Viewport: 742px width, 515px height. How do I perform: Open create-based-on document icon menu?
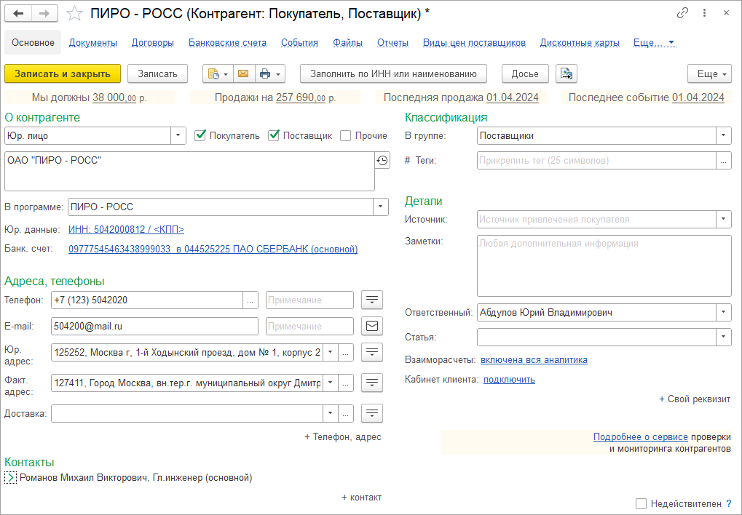(x=218, y=73)
